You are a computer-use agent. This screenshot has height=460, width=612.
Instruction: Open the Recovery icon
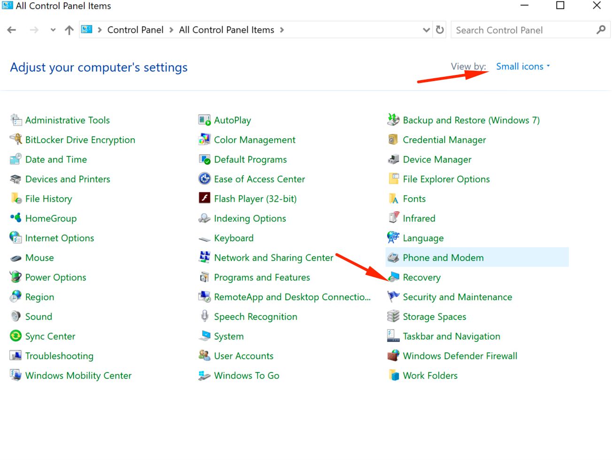pyautogui.click(x=393, y=277)
